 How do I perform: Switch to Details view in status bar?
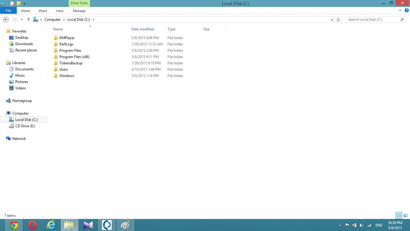click(399, 215)
